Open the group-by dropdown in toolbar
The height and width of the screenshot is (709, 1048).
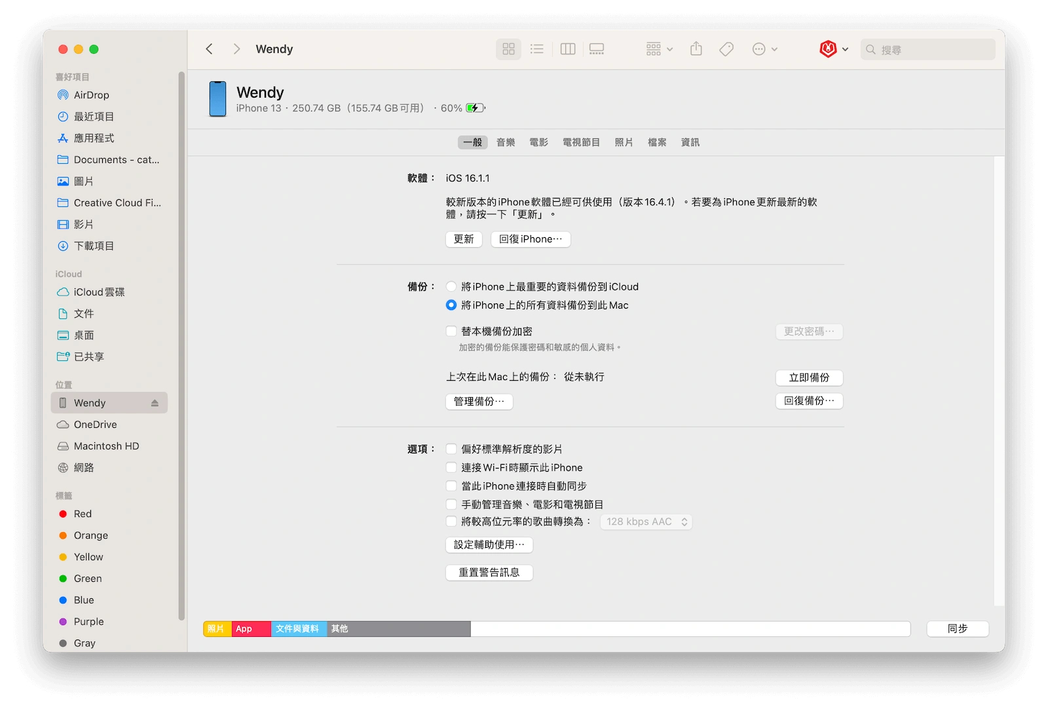point(659,49)
